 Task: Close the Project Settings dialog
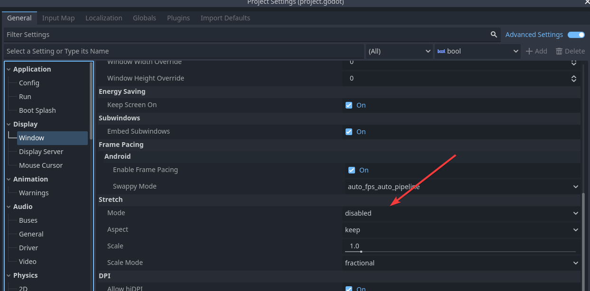point(586,2)
